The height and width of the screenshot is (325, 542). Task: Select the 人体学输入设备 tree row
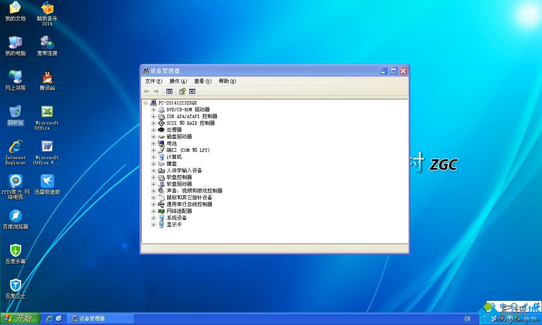[x=184, y=171]
